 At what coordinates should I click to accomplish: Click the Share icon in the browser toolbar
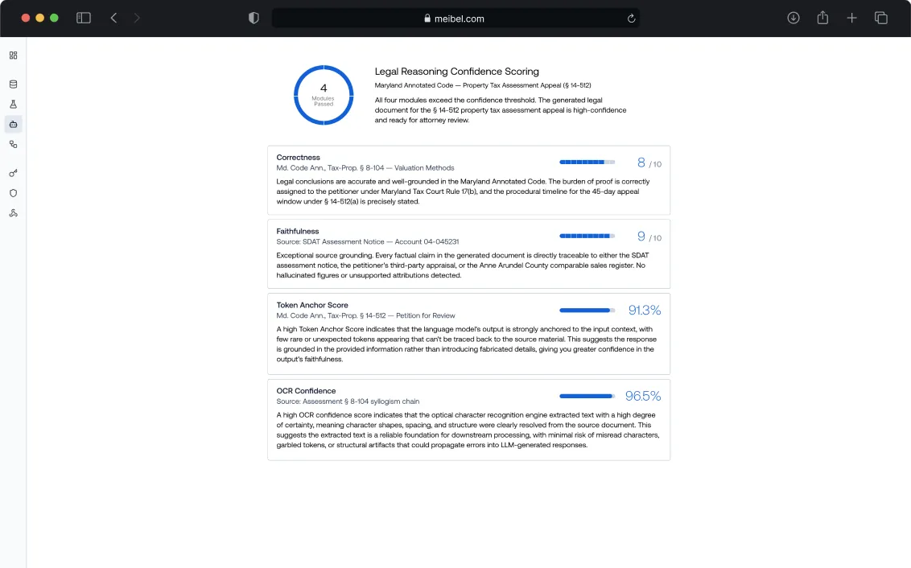[822, 17]
